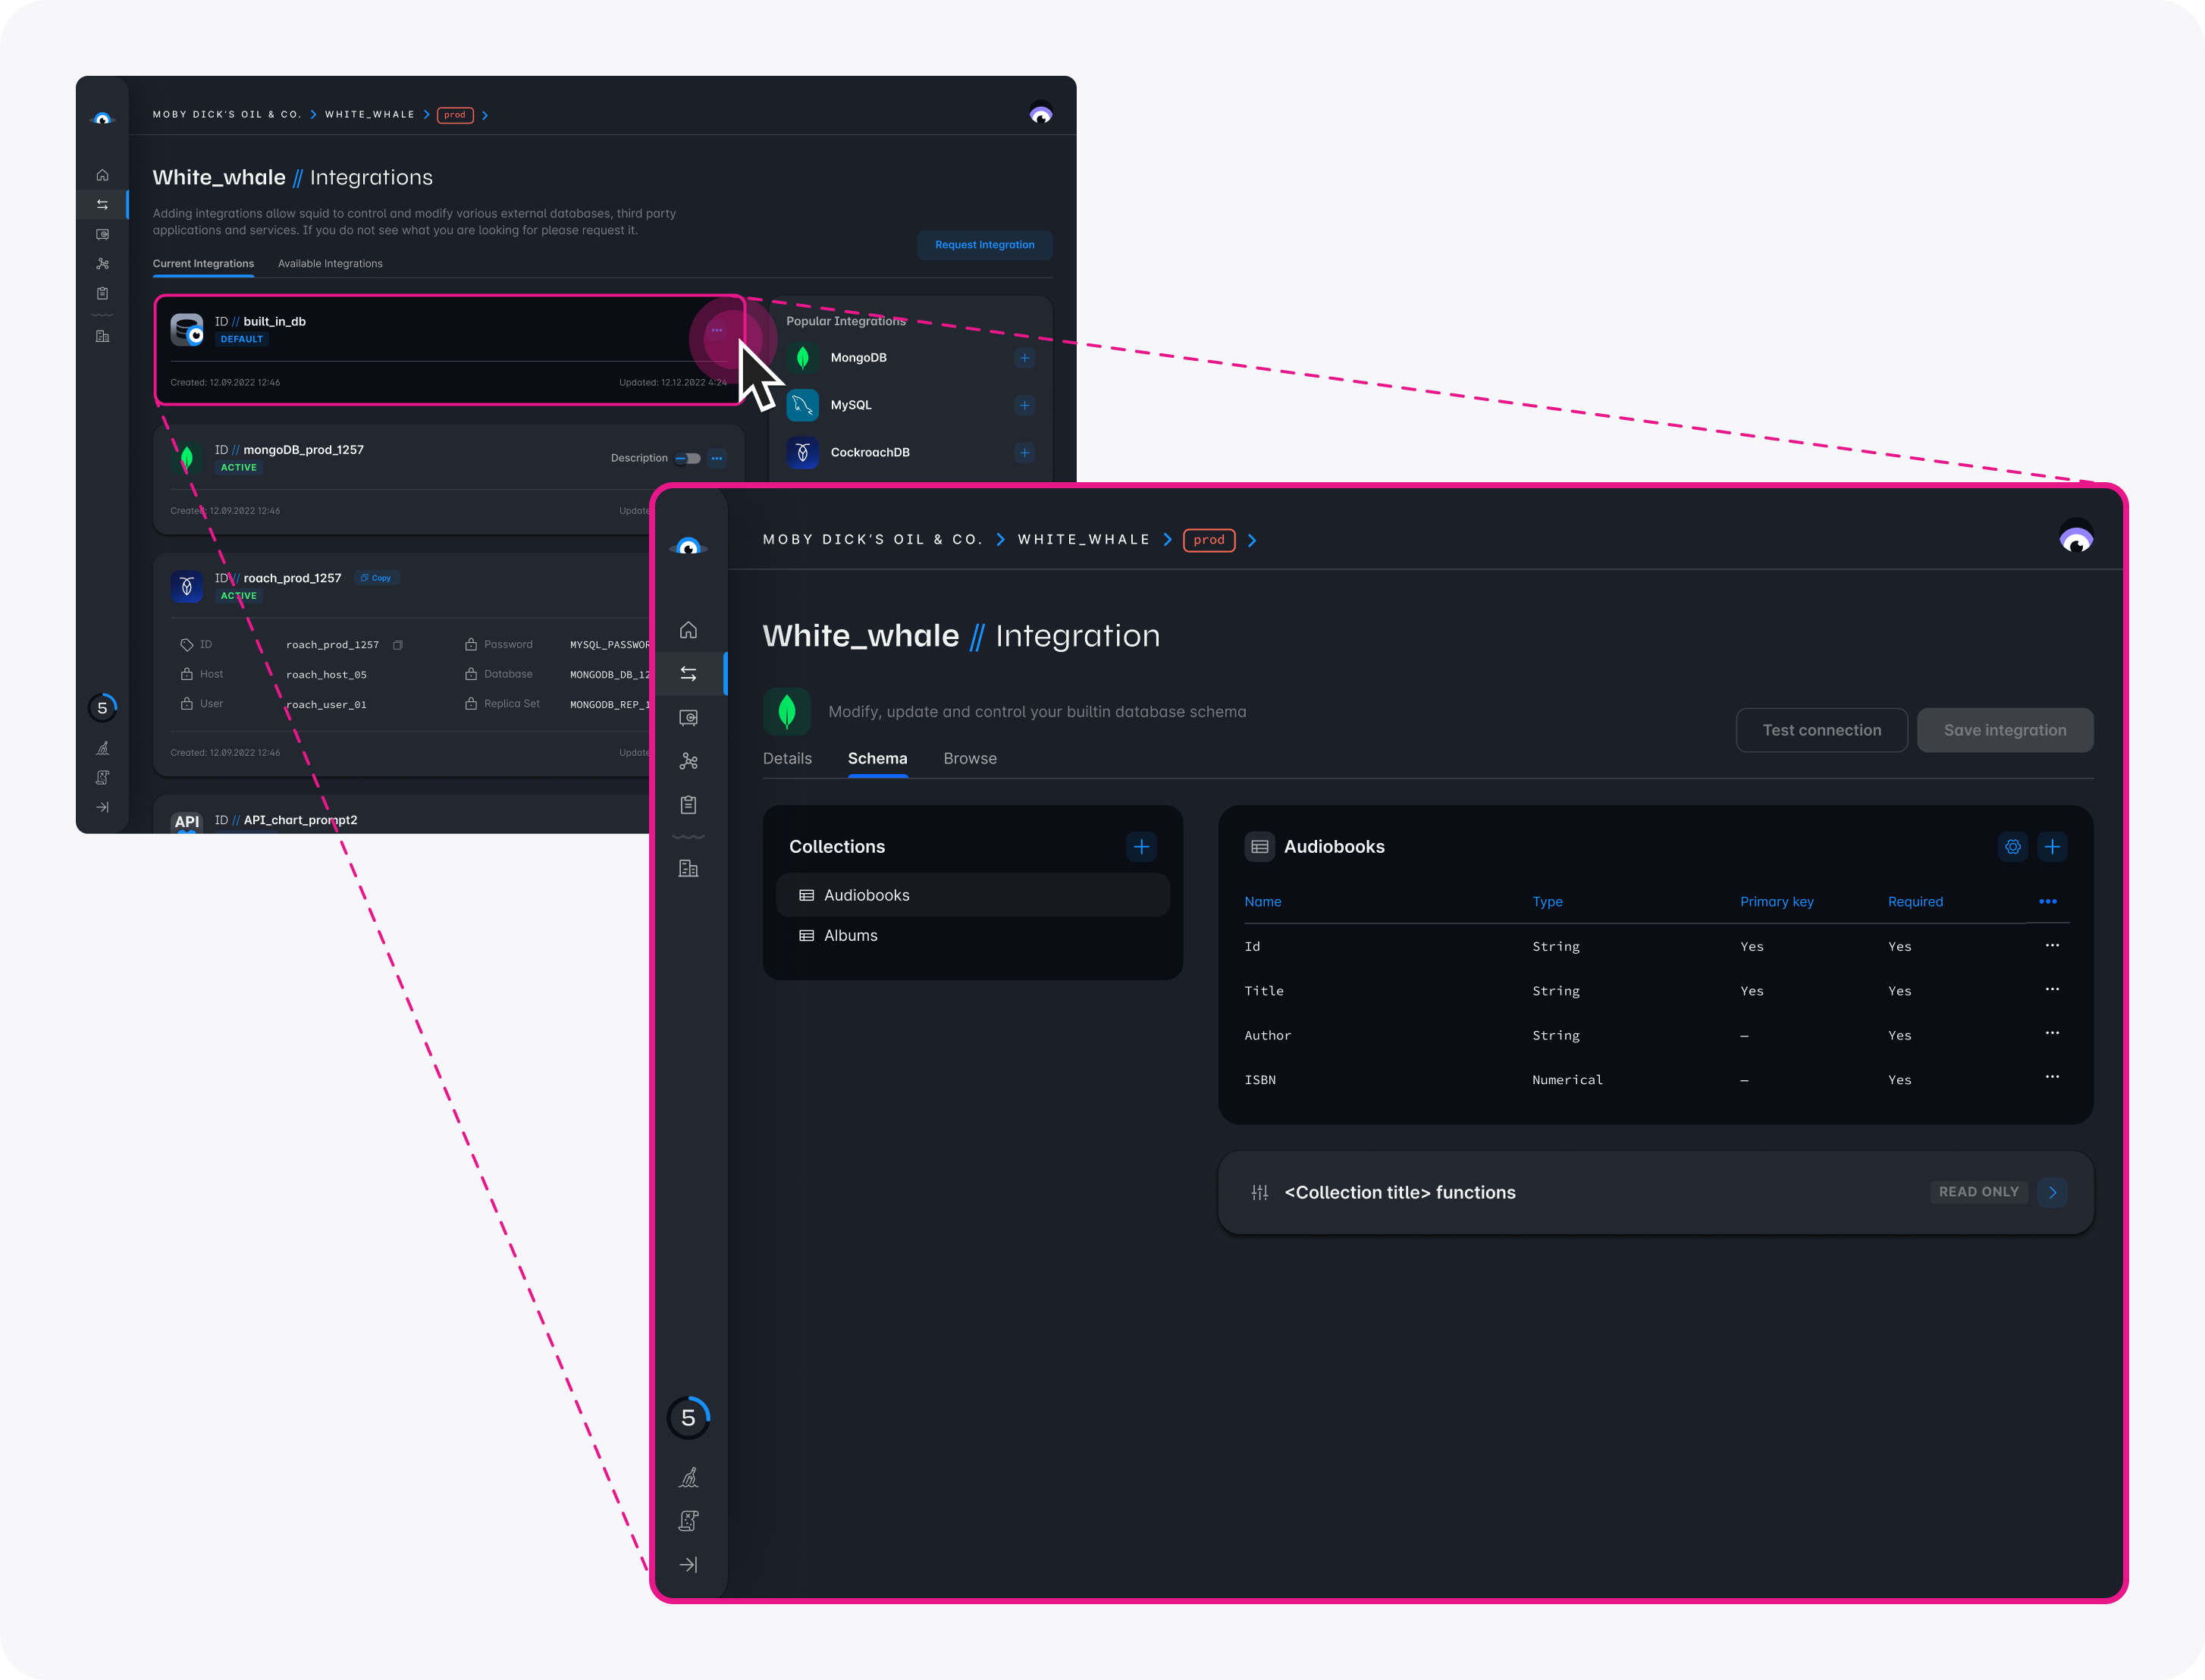2205x1680 pixels.
Task: Add CockroachDB from Popular Integrations
Action: (x=1024, y=453)
